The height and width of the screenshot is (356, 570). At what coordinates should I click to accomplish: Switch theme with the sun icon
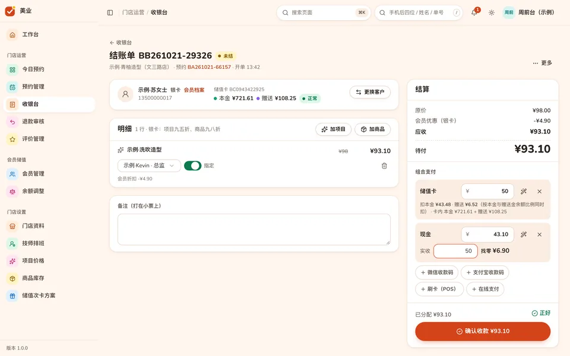point(492,12)
